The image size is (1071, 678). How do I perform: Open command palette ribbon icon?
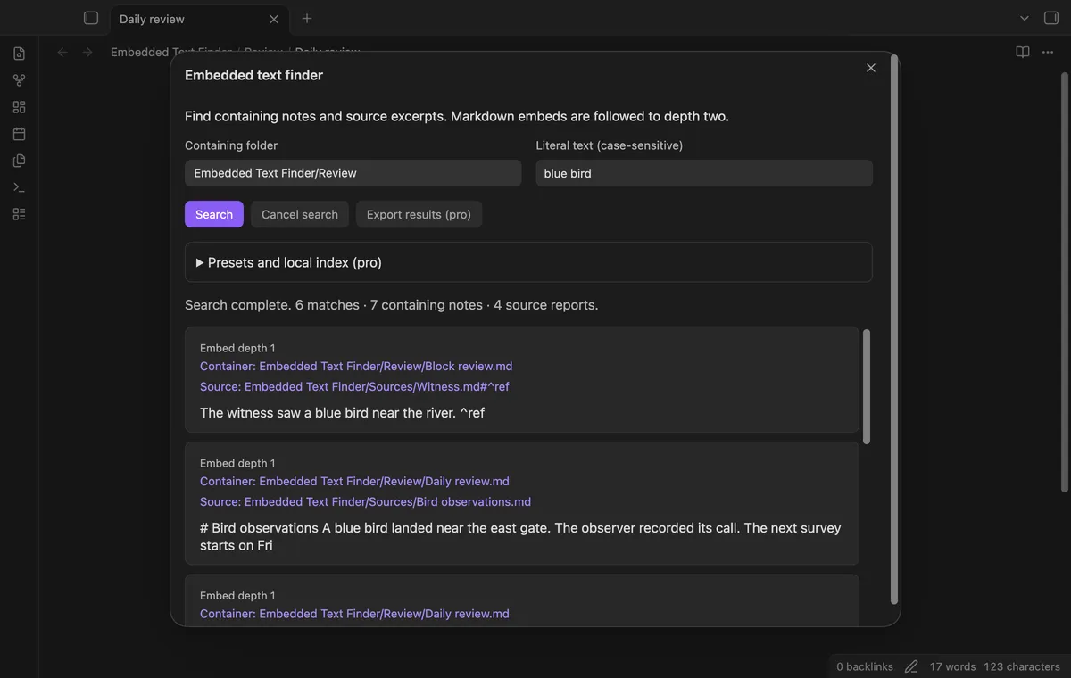pyautogui.click(x=20, y=187)
